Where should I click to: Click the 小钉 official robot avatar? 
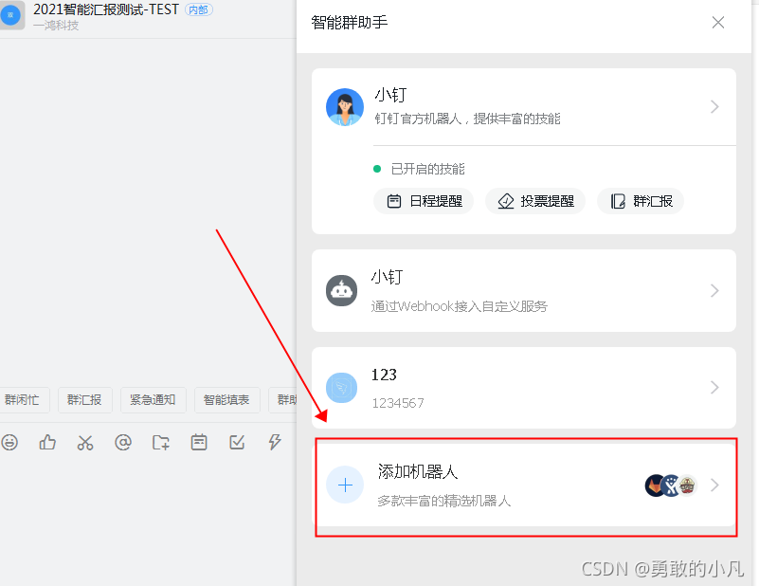point(345,107)
